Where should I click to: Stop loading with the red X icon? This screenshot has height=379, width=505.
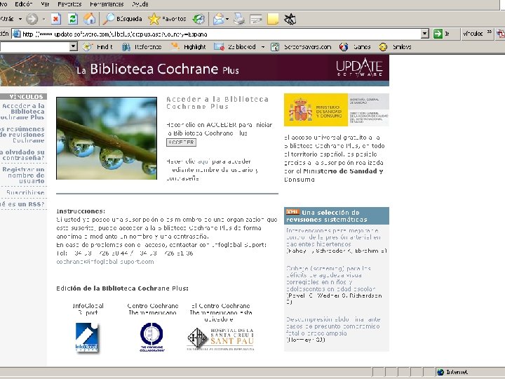pos(56,19)
